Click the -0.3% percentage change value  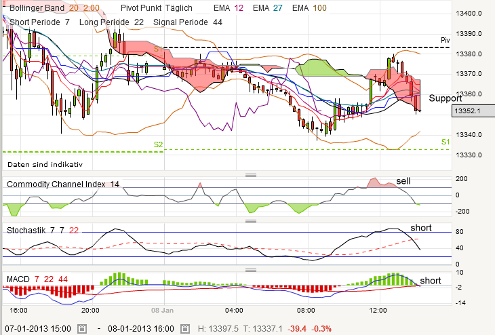[x=321, y=329]
